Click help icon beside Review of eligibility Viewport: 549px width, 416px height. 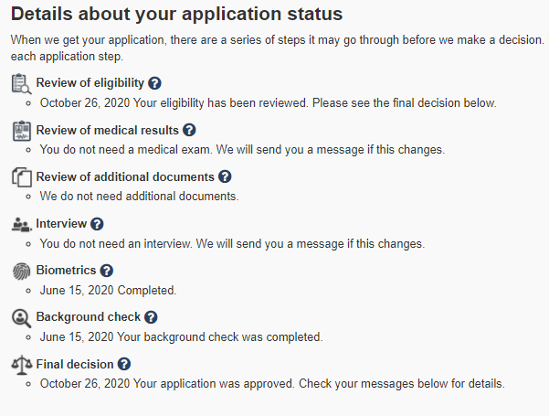tap(154, 84)
